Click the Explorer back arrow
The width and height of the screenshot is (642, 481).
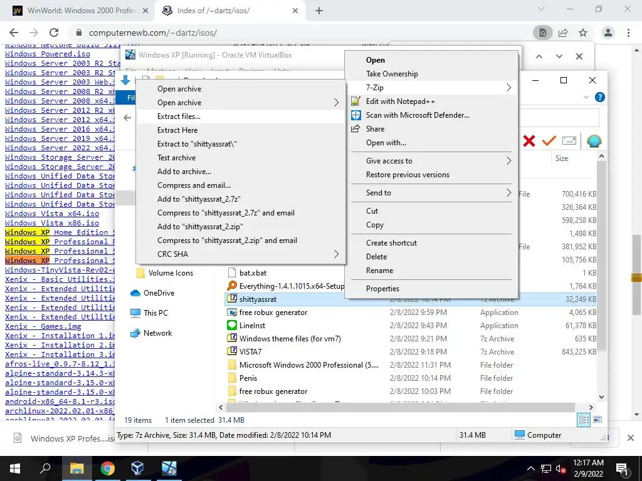[x=127, y=118]
